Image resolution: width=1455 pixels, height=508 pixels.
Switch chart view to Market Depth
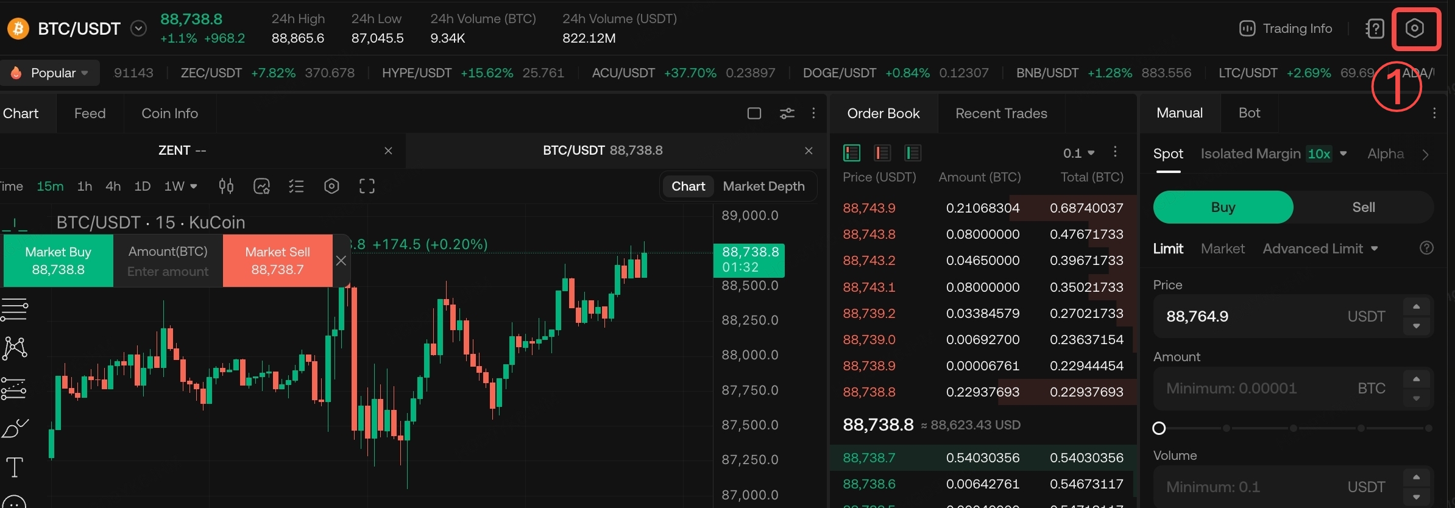[x=763, y=186]
